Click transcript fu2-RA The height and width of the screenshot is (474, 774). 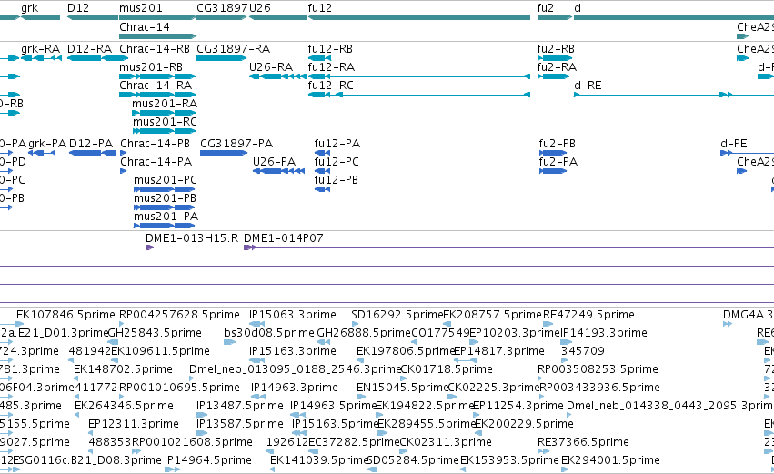click(x=557, y=67)
